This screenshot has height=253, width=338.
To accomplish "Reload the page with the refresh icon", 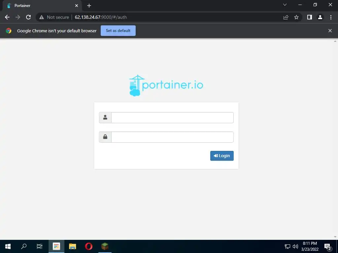I will point(28,17).
